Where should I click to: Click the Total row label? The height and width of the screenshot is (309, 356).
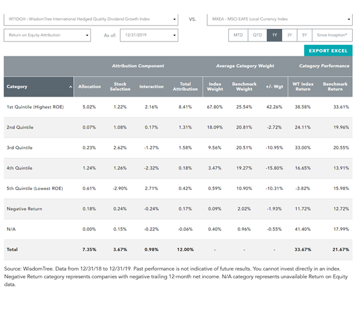point(12,250)
